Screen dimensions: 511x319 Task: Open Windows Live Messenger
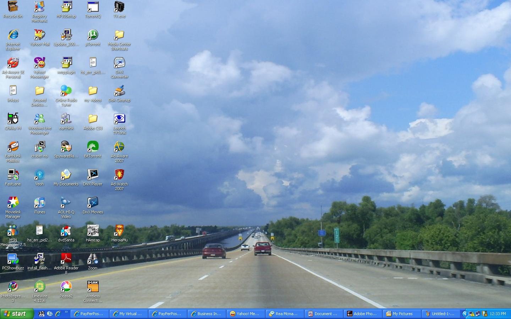point(39,119)
